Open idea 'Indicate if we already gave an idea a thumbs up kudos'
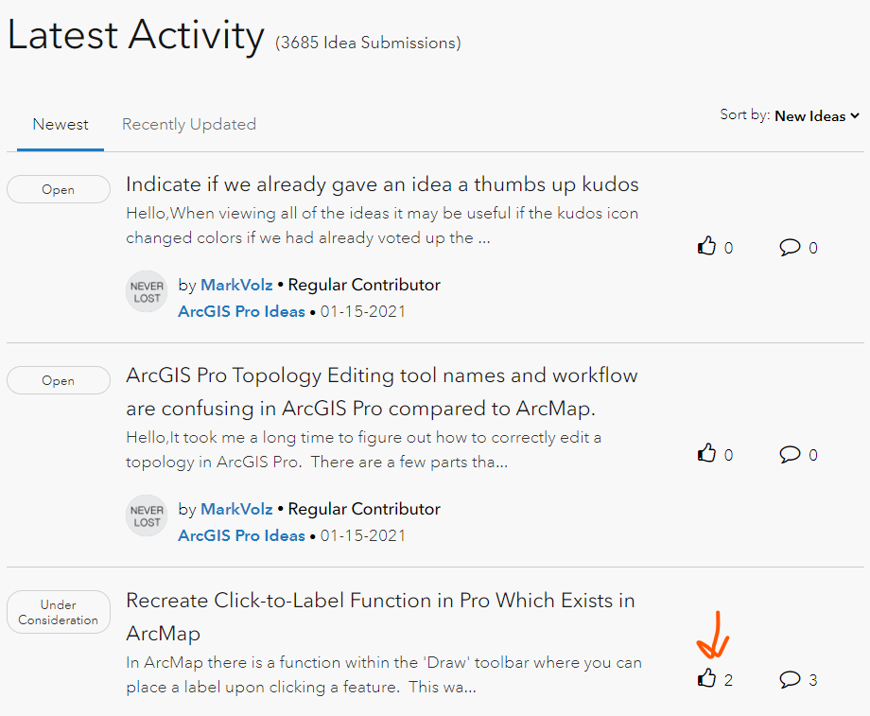Viewport: 870px width, 716px height. pos(382,184)
